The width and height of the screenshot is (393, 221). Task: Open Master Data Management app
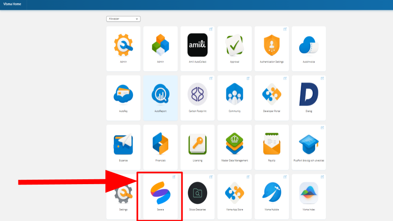(235, 147)
